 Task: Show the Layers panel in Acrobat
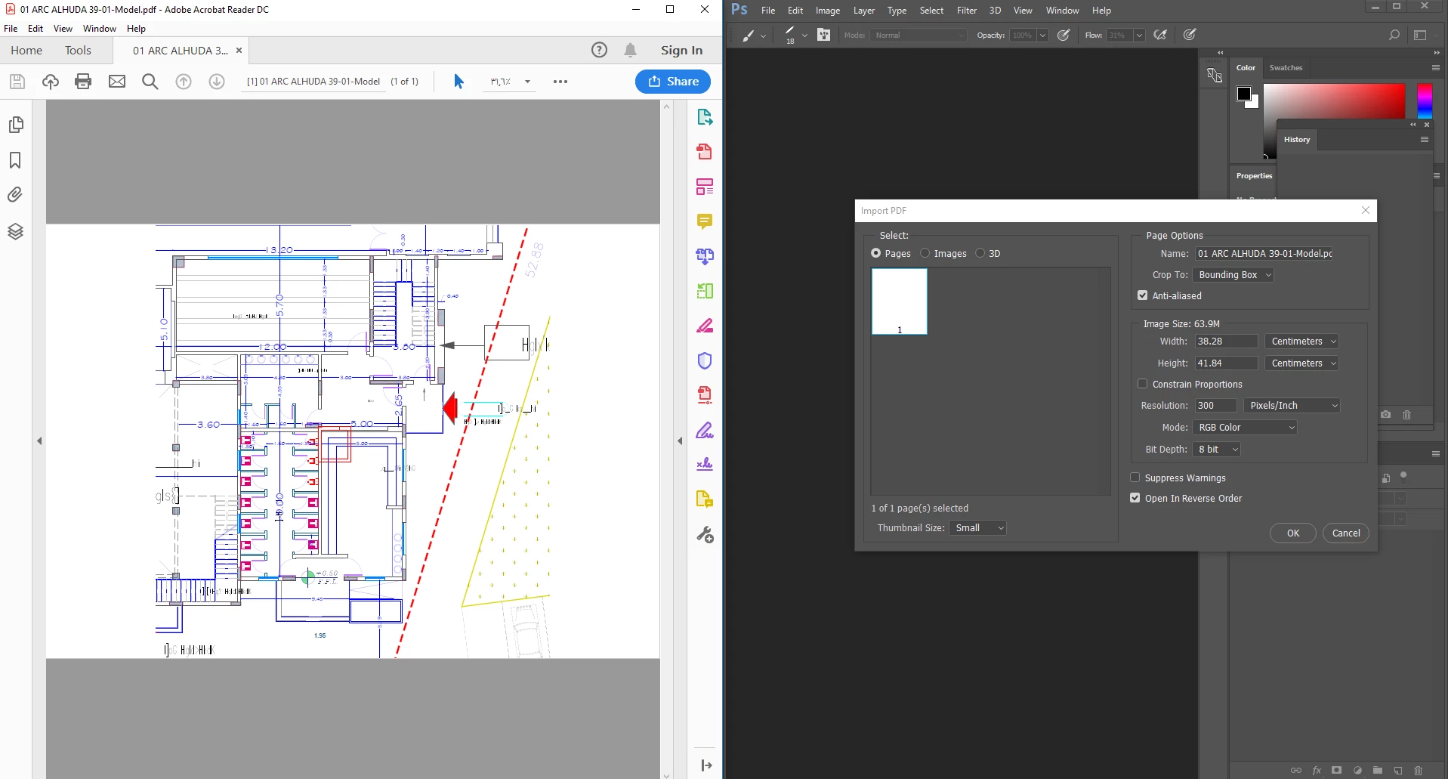click(x=15, y=231)
